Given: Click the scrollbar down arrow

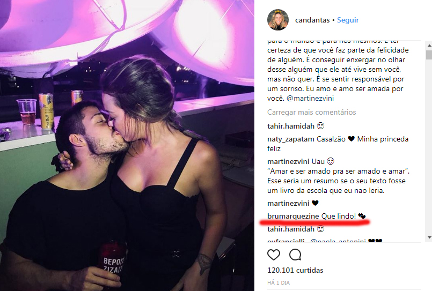Looking at the screenshot, I should 429,237.
